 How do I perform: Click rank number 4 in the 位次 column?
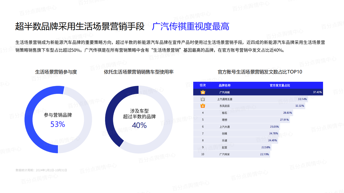(x=203, y=113)
